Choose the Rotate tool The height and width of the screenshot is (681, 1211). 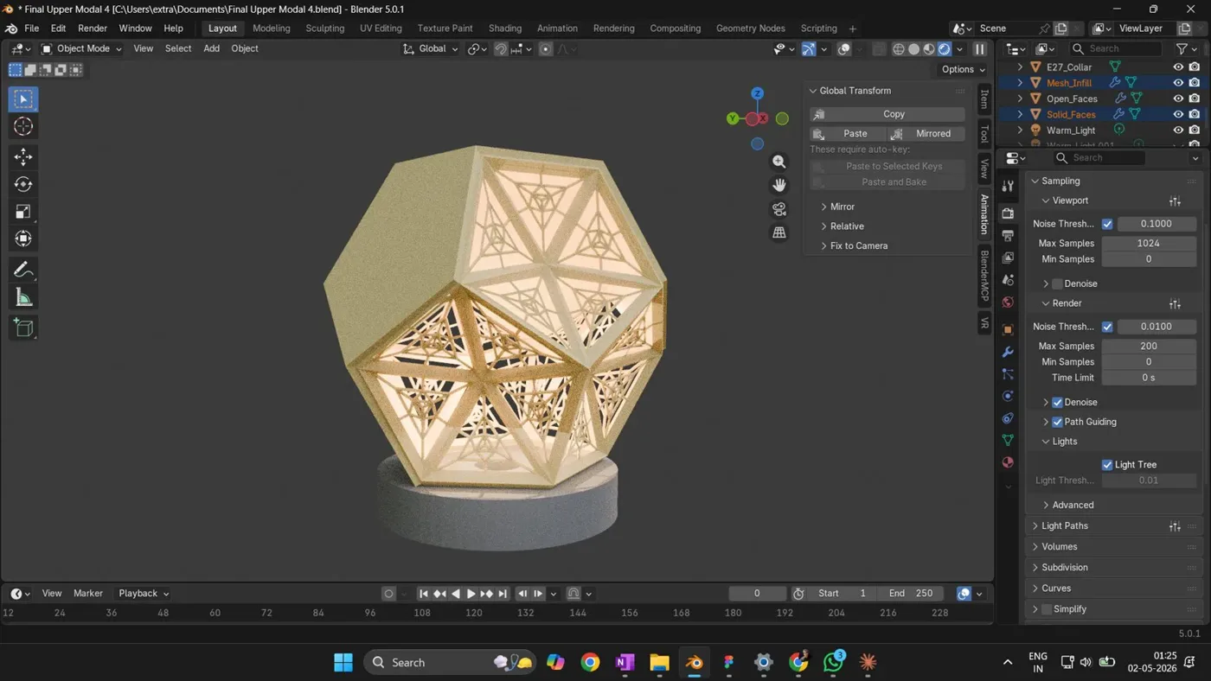[x=23, y=184]
